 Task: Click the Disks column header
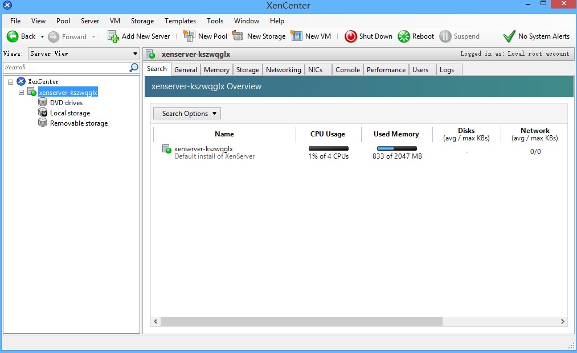466,134
